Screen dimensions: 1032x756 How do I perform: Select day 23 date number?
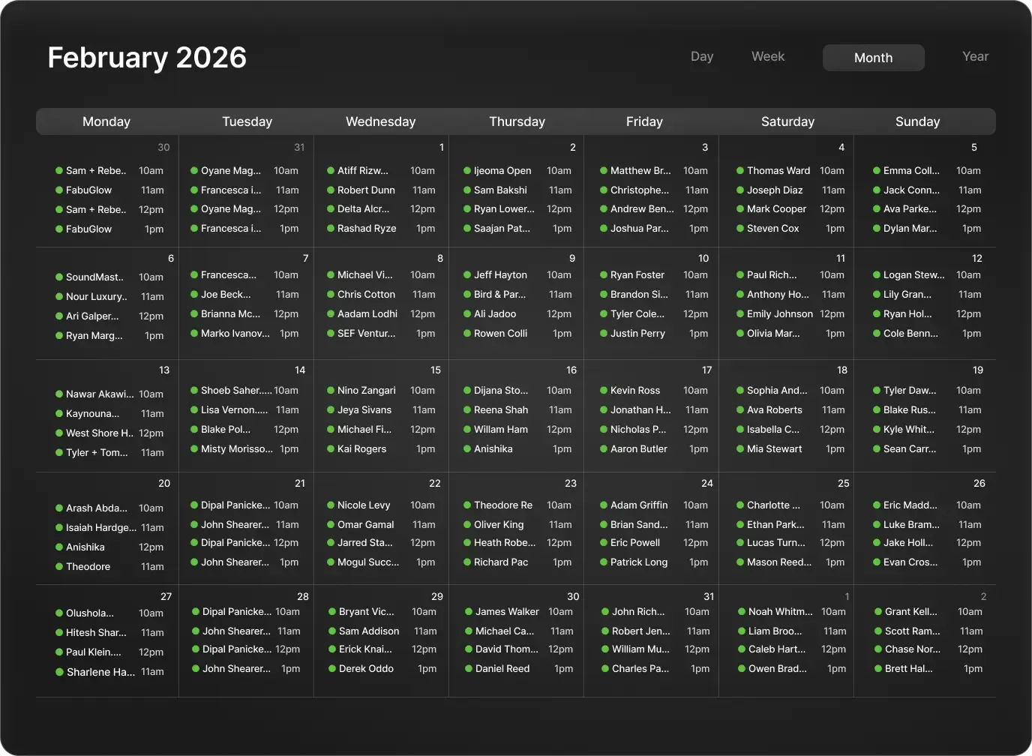[571, 484]
